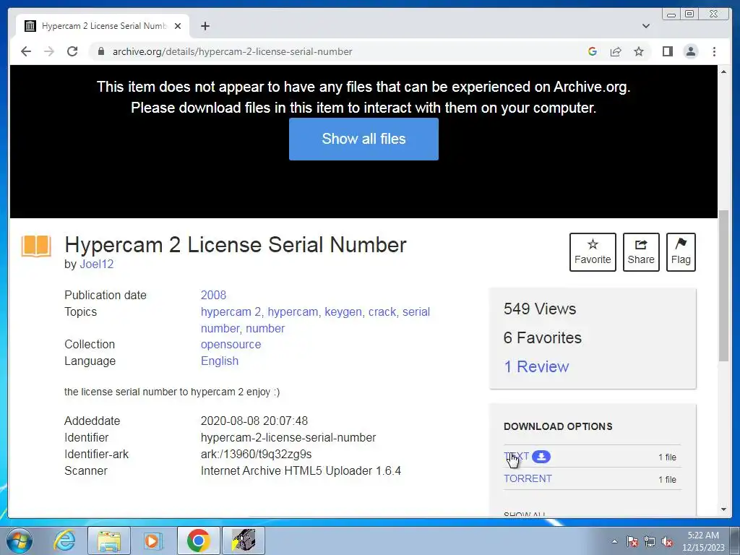Click ark:/13960/t9q32zg9s identifier text

257,454
